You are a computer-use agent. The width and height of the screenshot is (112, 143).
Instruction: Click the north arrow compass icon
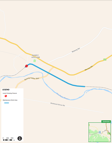[x=20, y=138]
